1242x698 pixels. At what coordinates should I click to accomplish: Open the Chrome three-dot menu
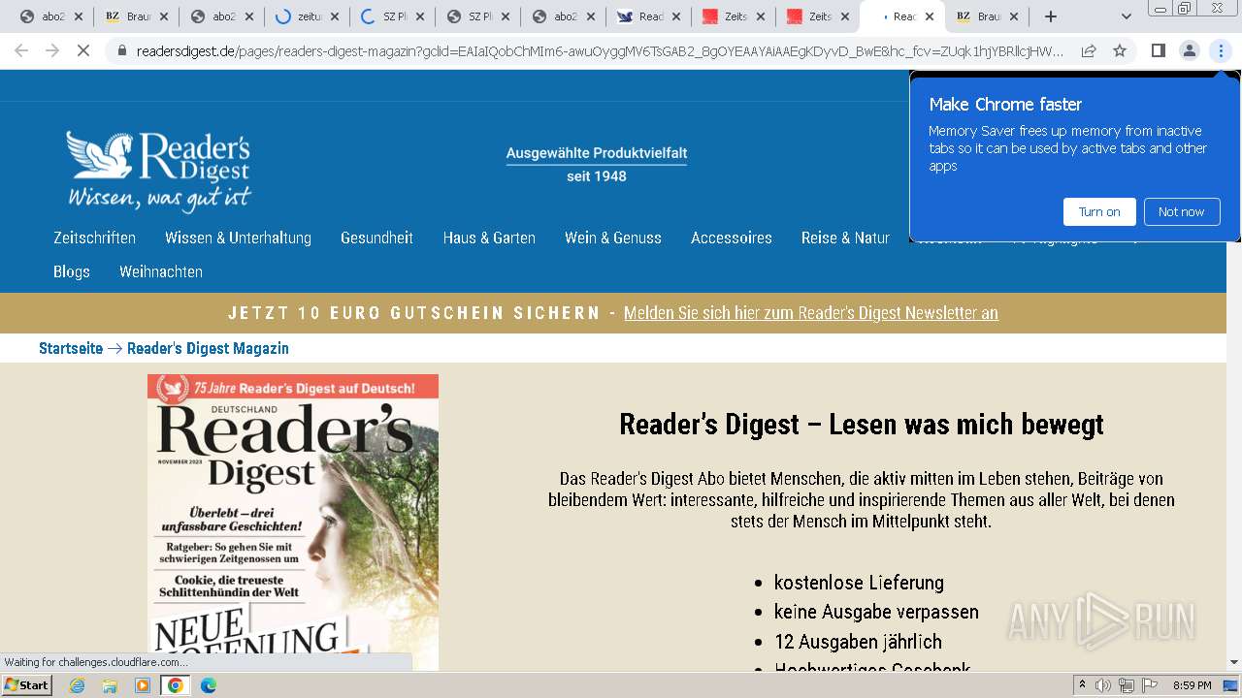(1221, 50)
